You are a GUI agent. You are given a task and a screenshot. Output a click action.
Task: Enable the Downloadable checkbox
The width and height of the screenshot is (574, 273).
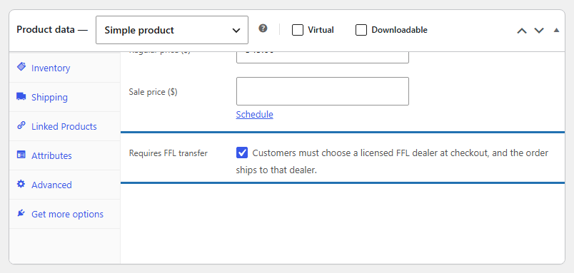coord(361,30)
